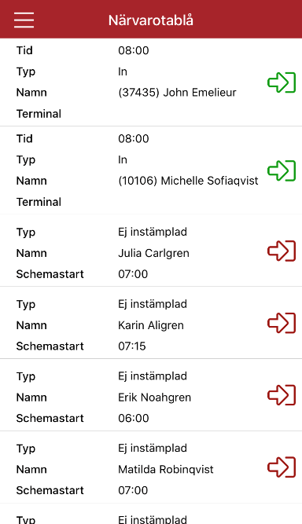Click Schemastart 06:00 for Erik Noahgren

tap(134, 419)
